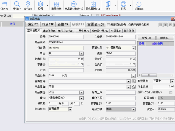Open the Related toolbar icon
The image size is (175, 131).
point(108,4)
